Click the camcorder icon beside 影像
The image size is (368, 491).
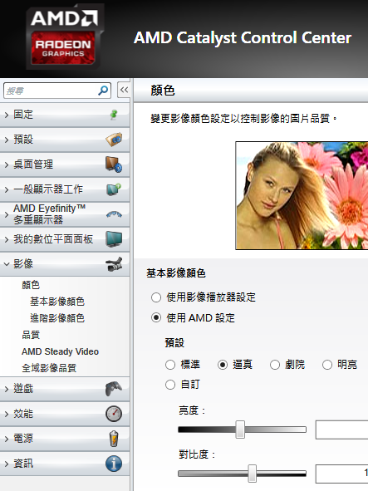tap(114, 264)
